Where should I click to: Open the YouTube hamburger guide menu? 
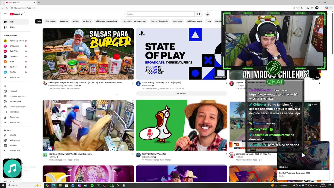click(x=5, y=14)
